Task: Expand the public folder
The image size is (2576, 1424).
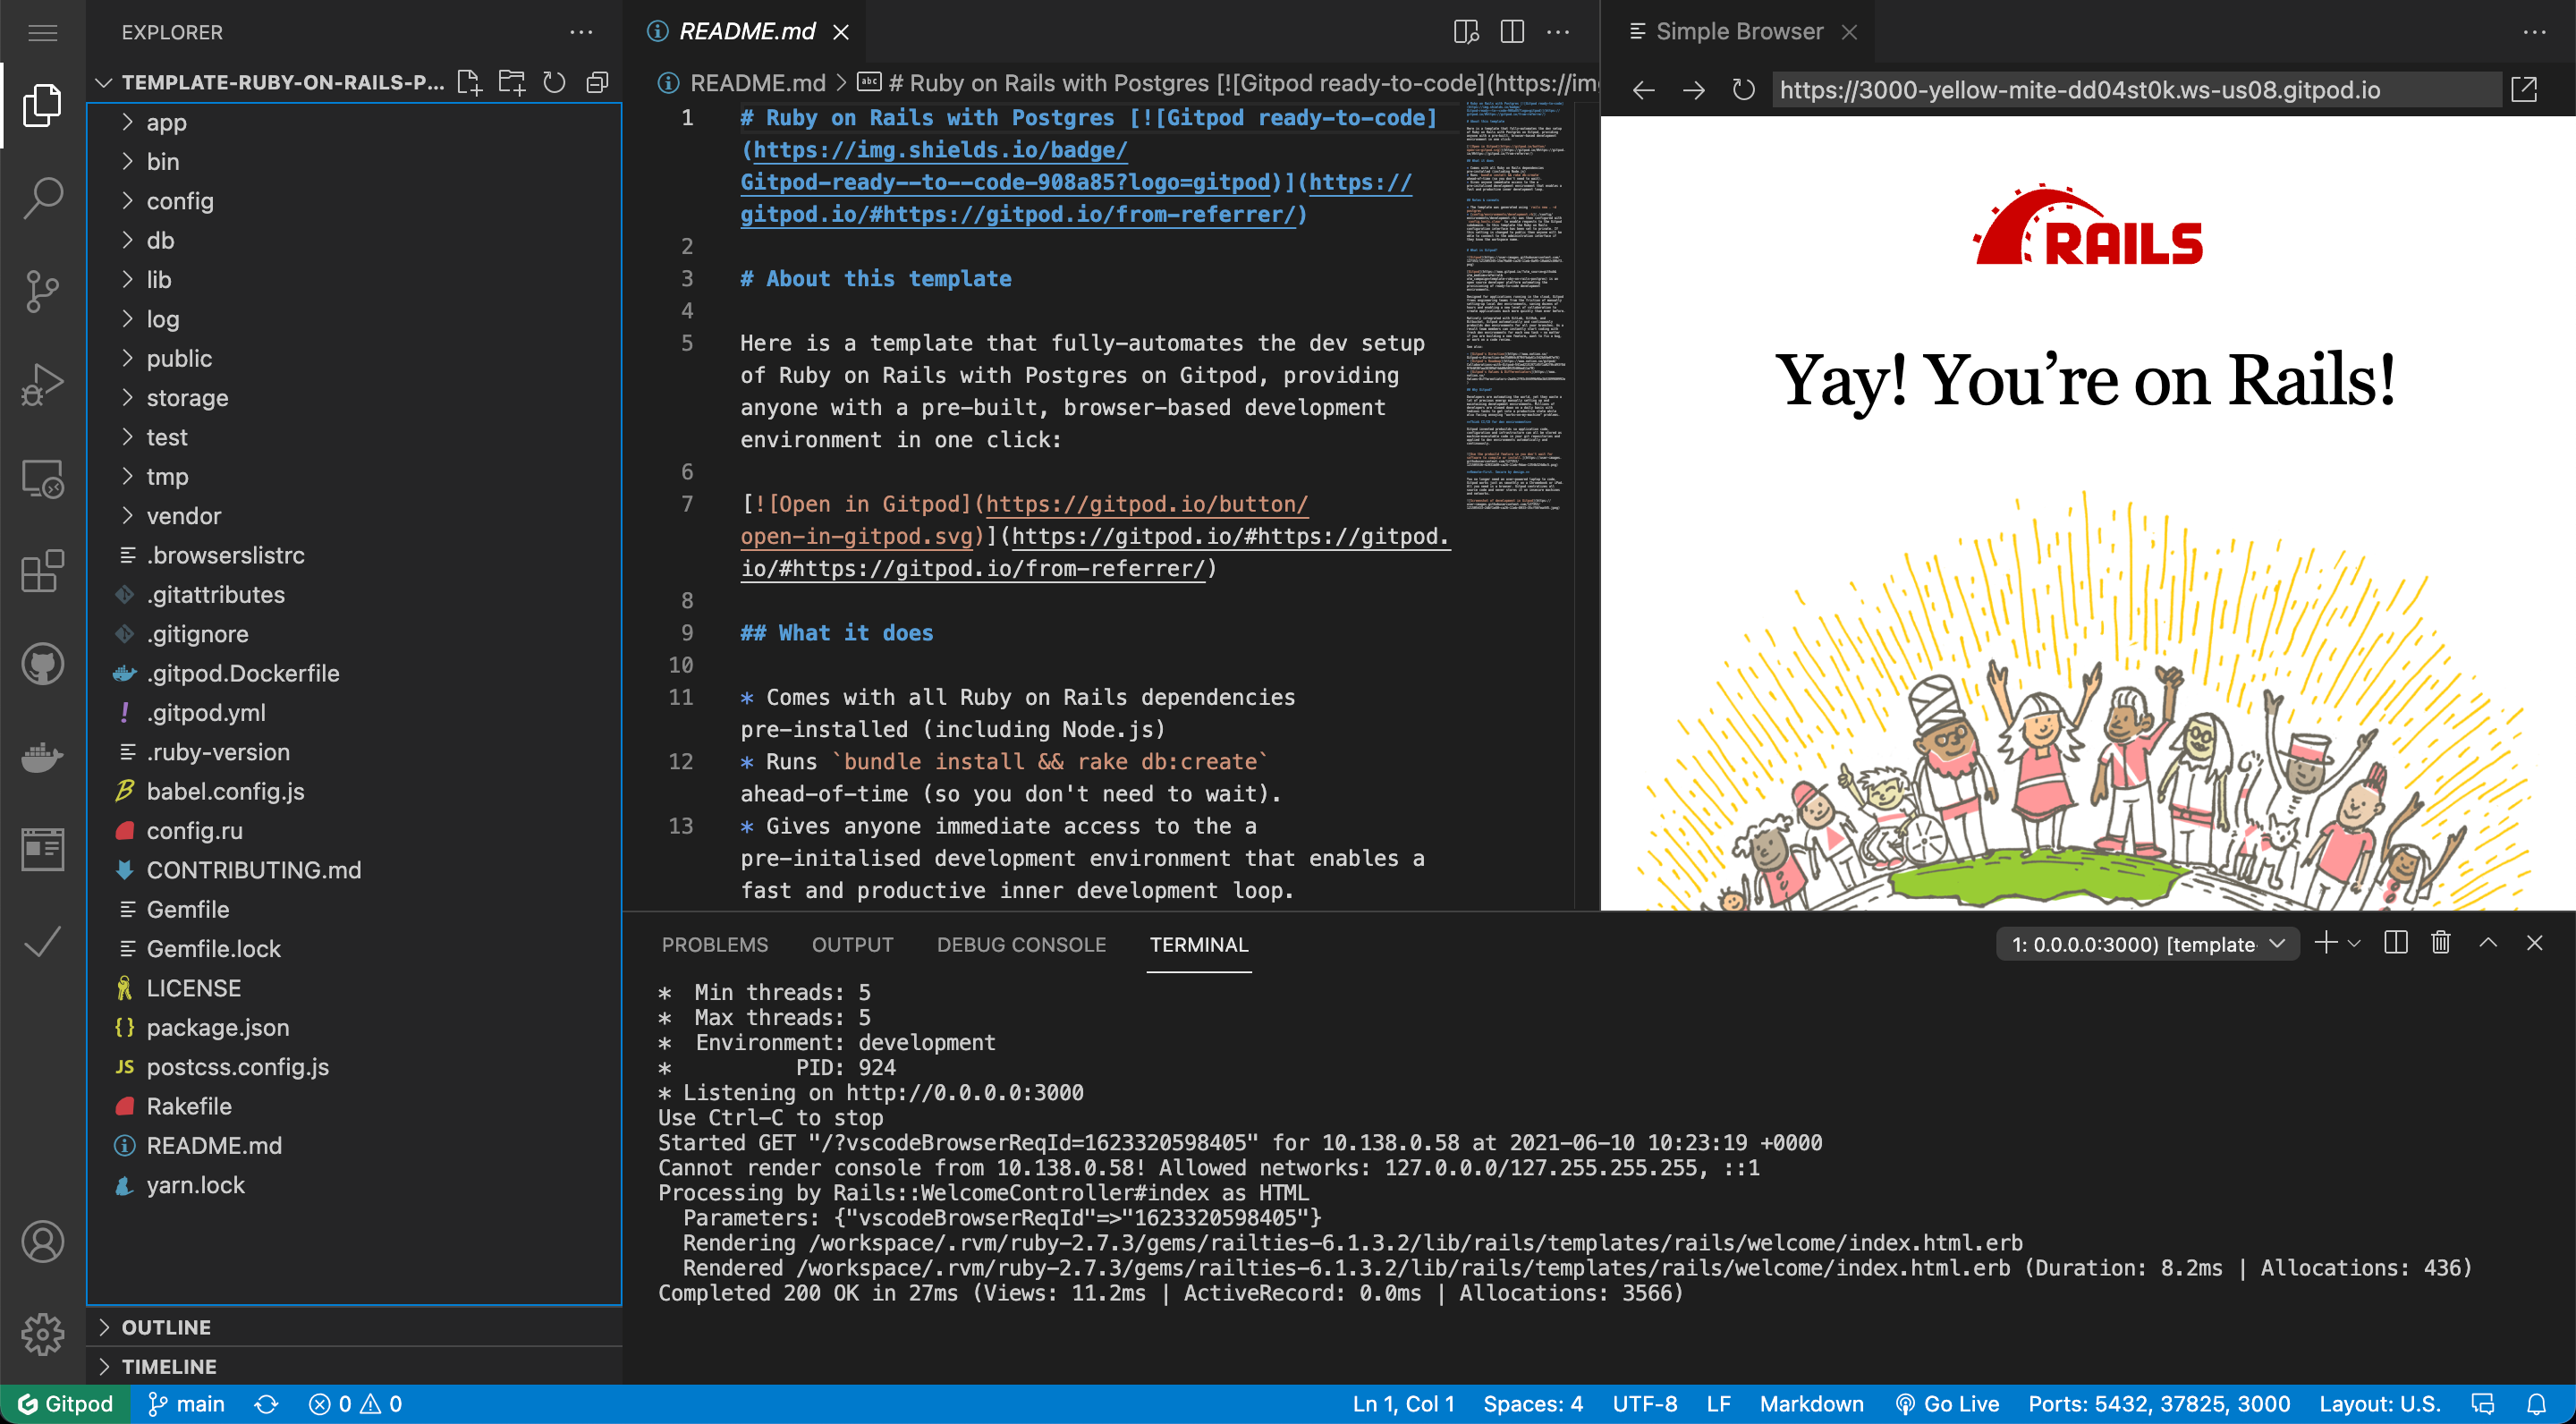Action: (354, 358)
